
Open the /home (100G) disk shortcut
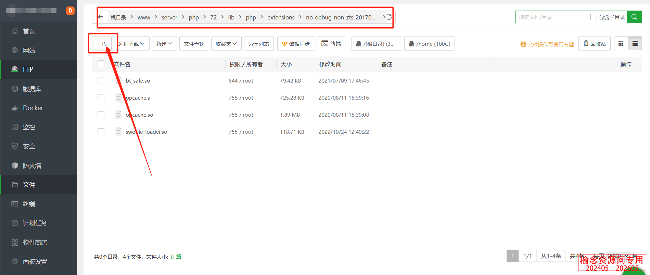430,44
